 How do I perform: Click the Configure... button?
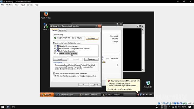[x=92, y=38]
